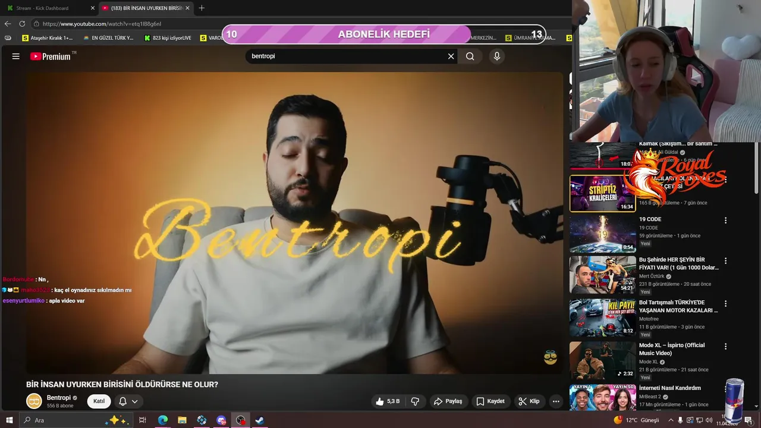Image resolution: width=761 pixels, height=428 pixels.
Task: Run search with the magnifier button
Action: (x=470, y=56)
